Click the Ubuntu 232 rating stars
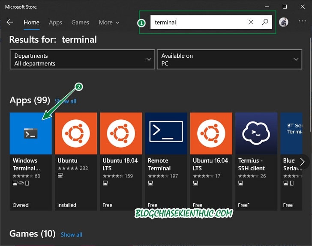The image size is (312, 246). coord(68,168)
